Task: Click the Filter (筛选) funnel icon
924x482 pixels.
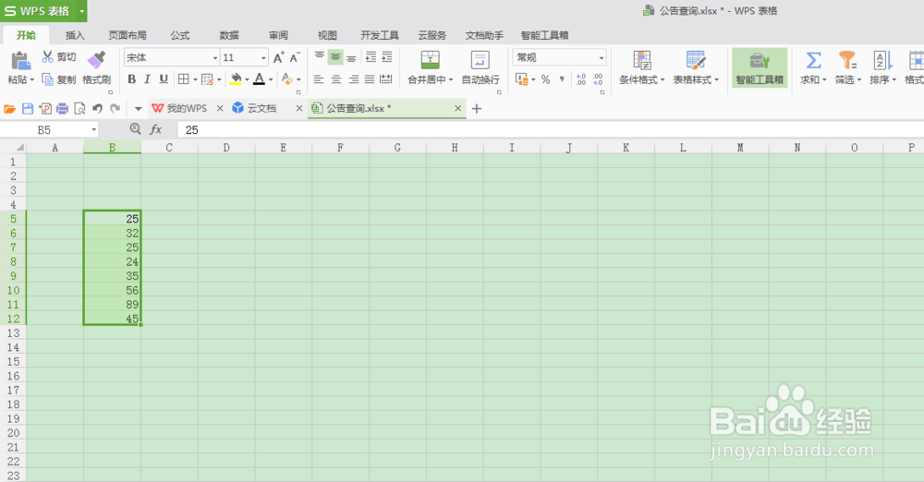Action: [847, 60]
